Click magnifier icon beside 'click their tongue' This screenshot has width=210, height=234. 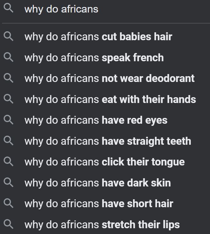[x=9, y=161]
